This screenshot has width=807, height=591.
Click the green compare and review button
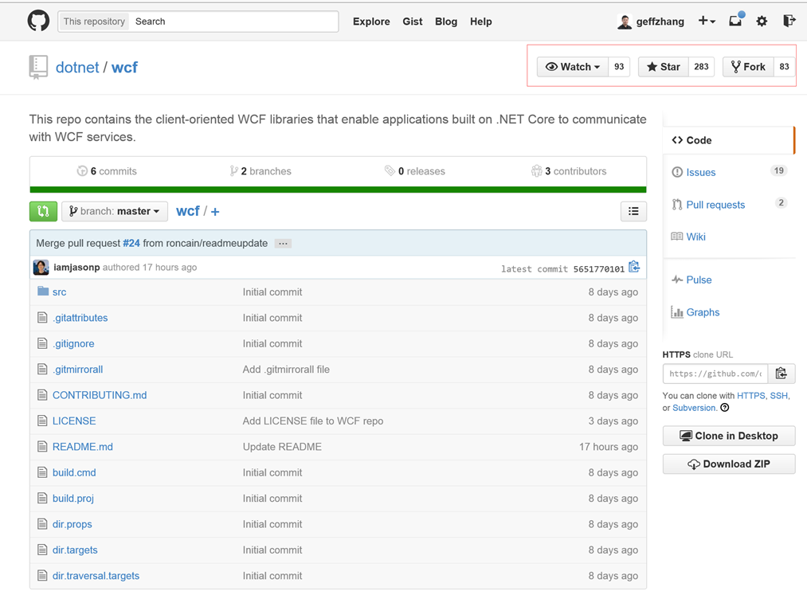pyautogui.click(x=43, y=211)
